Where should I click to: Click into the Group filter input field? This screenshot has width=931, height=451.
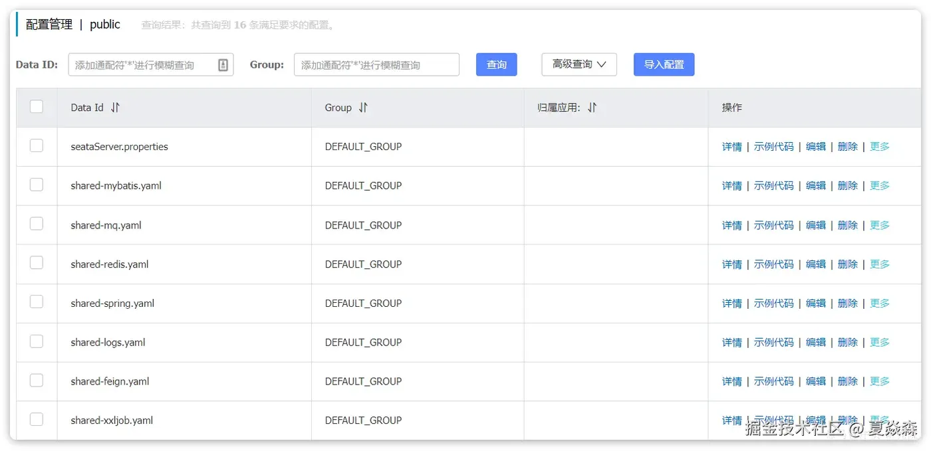pos(376,65)
